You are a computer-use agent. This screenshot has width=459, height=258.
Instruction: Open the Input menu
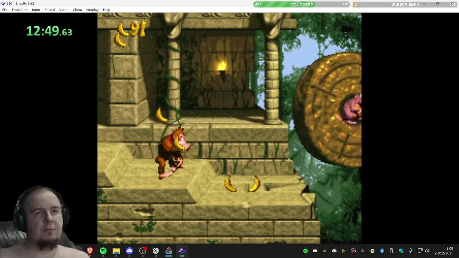tap(36, 10)
